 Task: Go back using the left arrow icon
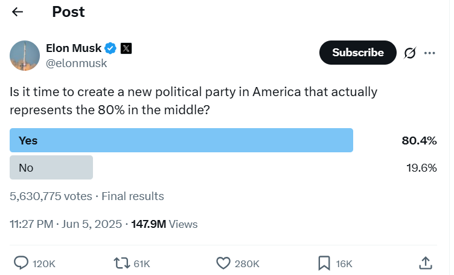(18, 12)
